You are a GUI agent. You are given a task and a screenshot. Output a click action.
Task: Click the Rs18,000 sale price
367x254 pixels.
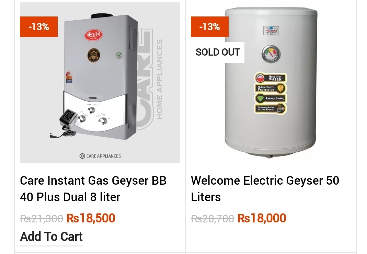tap(262, 218)
